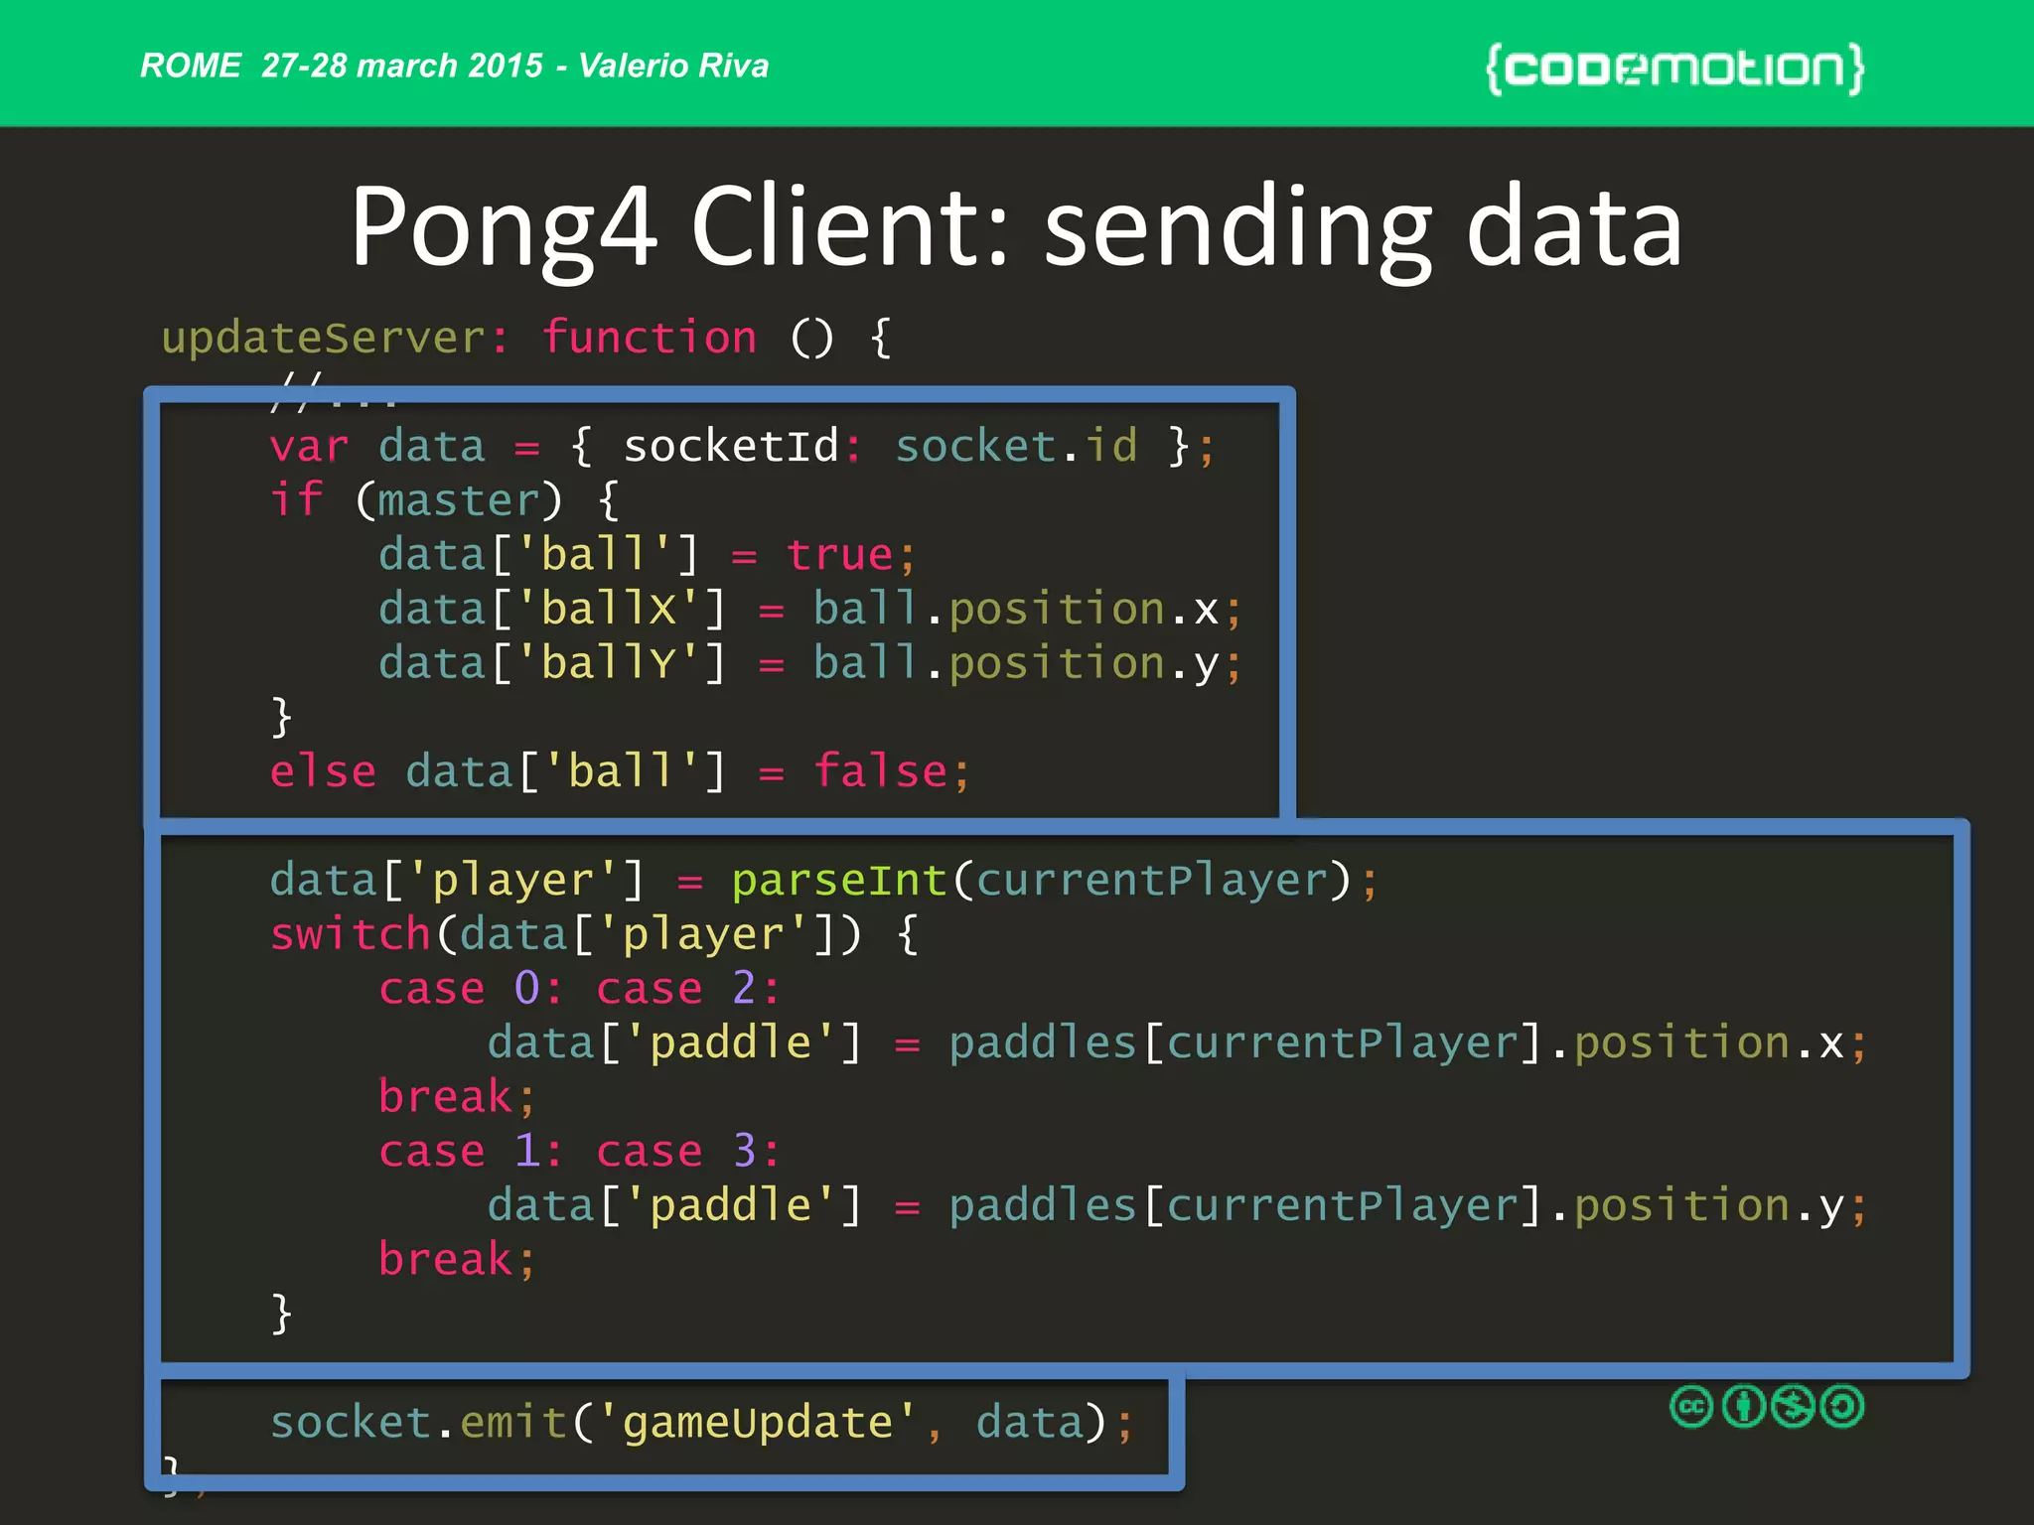
Task: Click the codemotion logo
Action: 1674,68
